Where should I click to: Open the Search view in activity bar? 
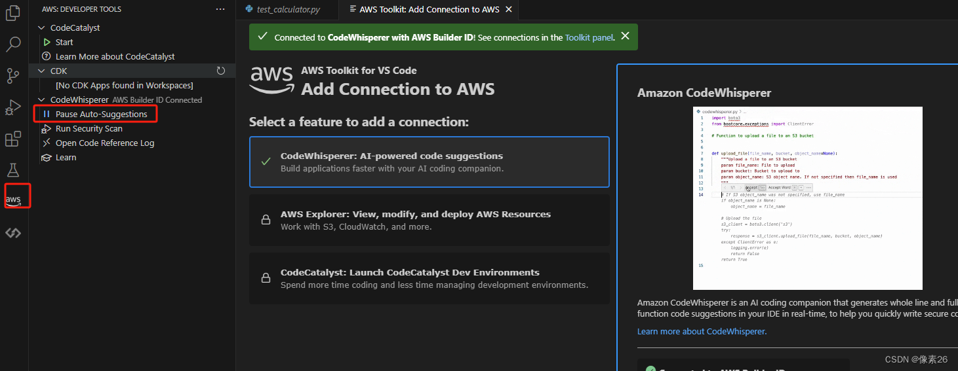click(13, 44)
